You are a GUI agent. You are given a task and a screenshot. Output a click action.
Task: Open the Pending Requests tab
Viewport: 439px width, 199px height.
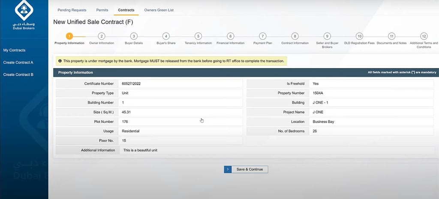tap(72, 10)
